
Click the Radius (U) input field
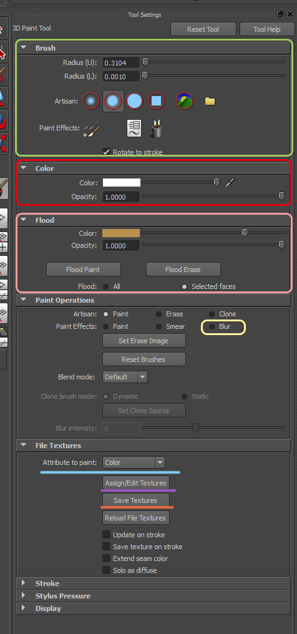click(x=121, y=62)
